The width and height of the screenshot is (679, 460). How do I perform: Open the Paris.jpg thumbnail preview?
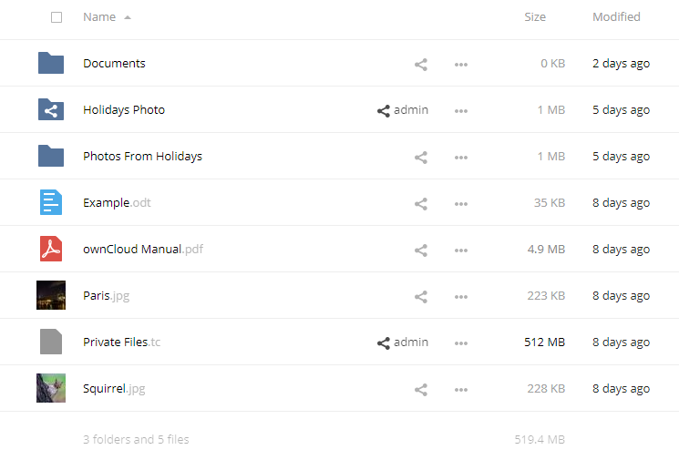coord(51,295)
